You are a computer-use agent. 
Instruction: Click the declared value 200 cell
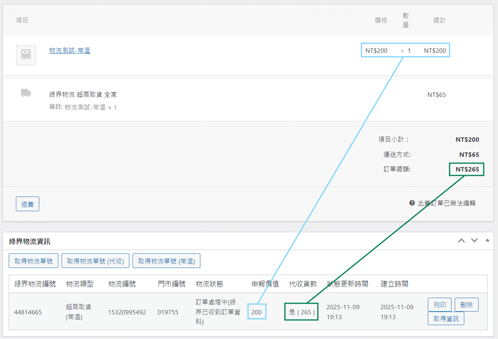[x=256, y=312]
